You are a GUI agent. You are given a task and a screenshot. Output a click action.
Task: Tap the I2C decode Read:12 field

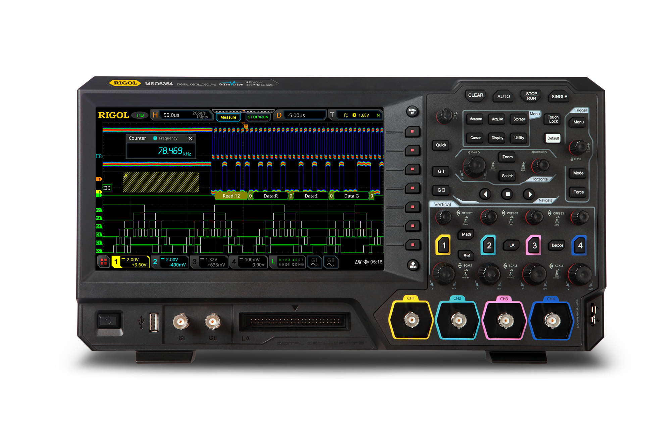click(x=231, y=196)
